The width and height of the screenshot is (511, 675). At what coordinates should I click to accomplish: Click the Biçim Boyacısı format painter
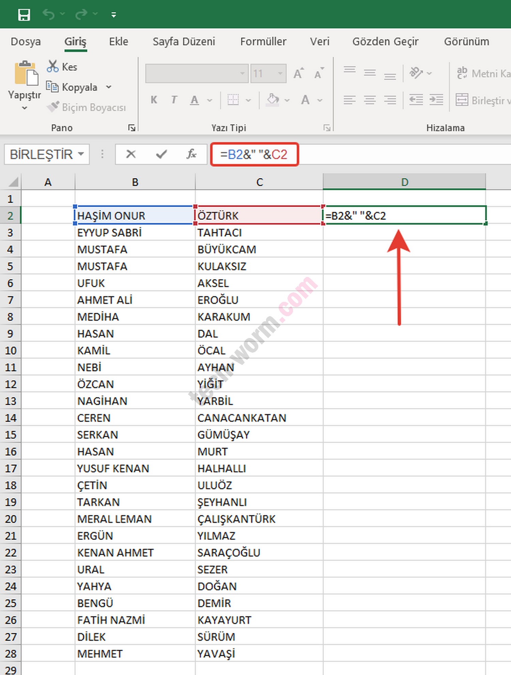(87, 107)
